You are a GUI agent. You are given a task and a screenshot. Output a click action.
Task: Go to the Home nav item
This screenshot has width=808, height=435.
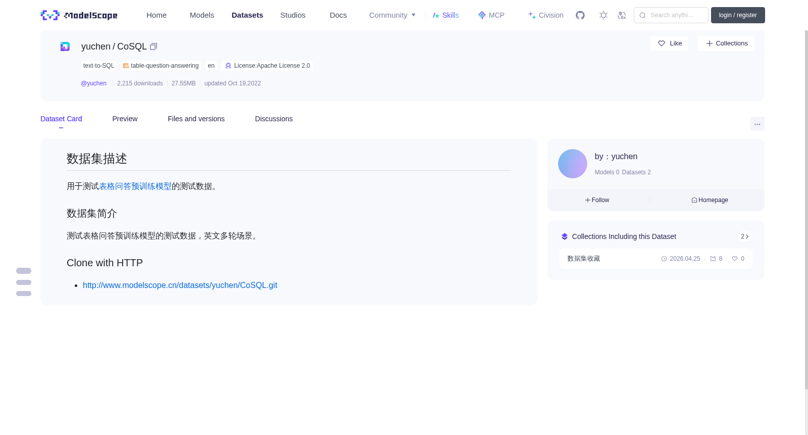click(x=157, y=15)
